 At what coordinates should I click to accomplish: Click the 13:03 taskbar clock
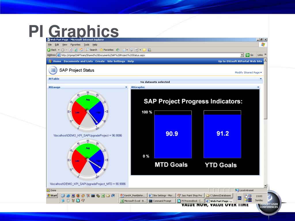pos(259,196)
